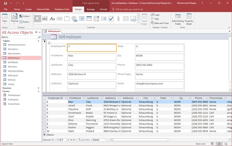
Task: Click the horizontal scrollbar of datasheet
Action: tap(141, 140)
